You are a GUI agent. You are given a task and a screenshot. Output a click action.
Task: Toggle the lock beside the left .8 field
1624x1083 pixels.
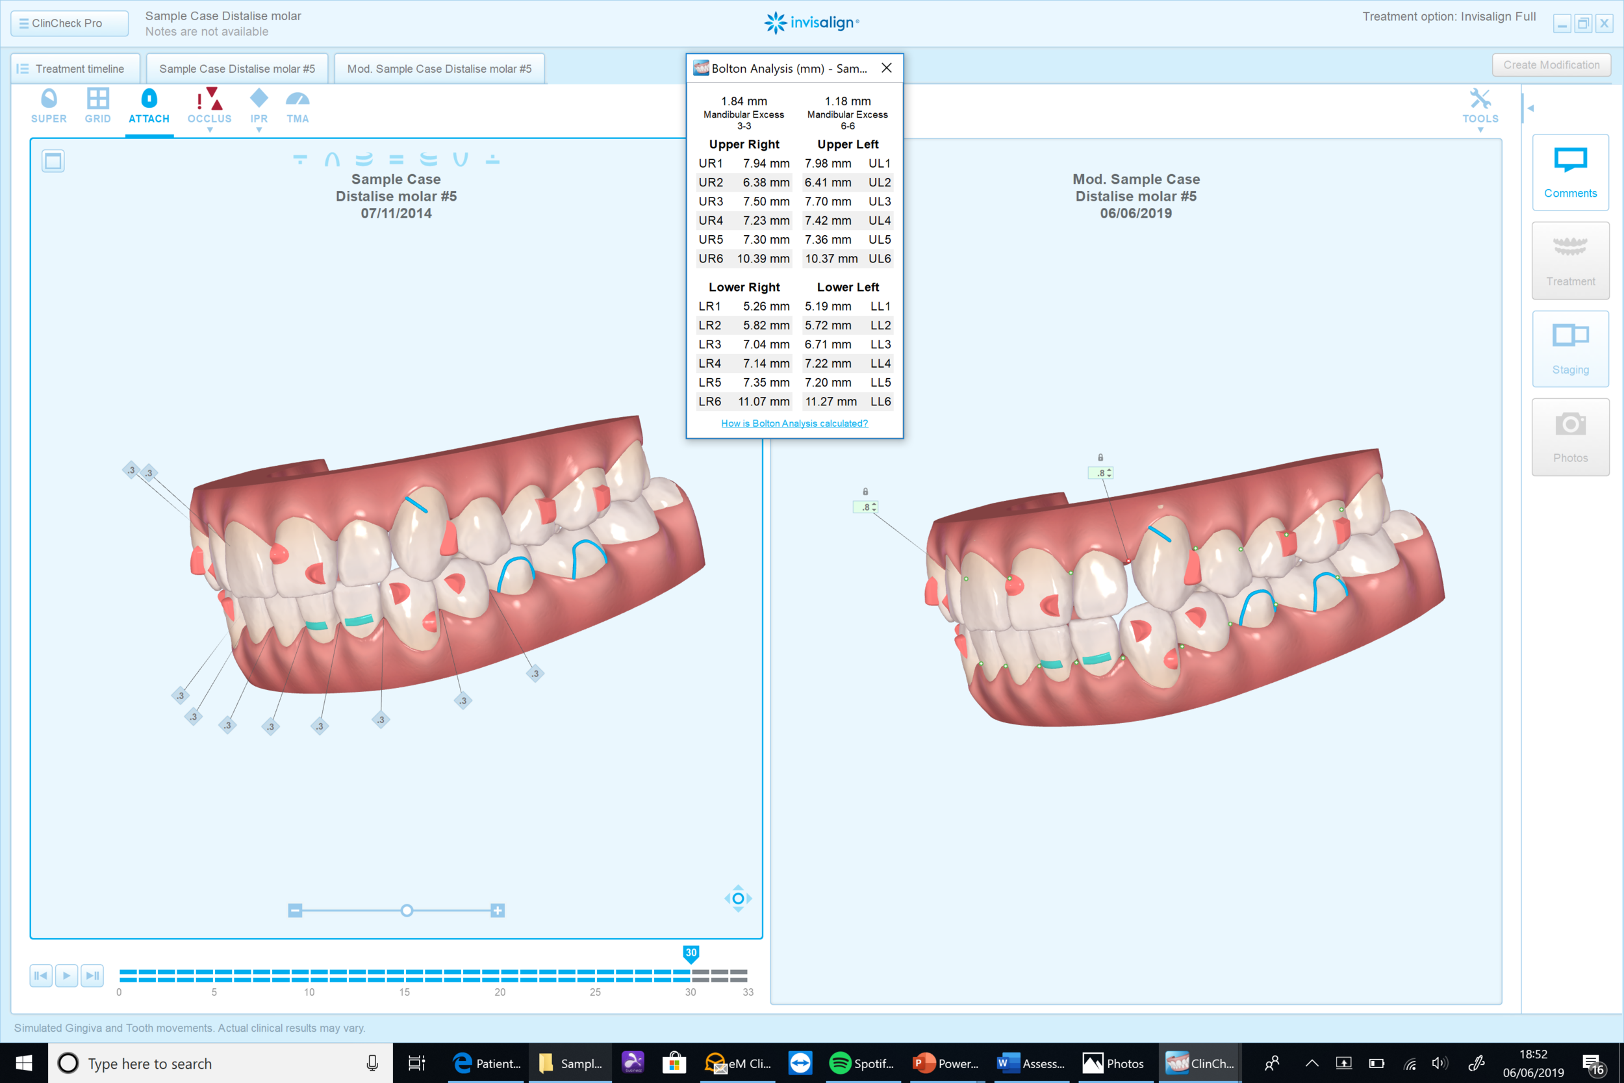(866, 490)
